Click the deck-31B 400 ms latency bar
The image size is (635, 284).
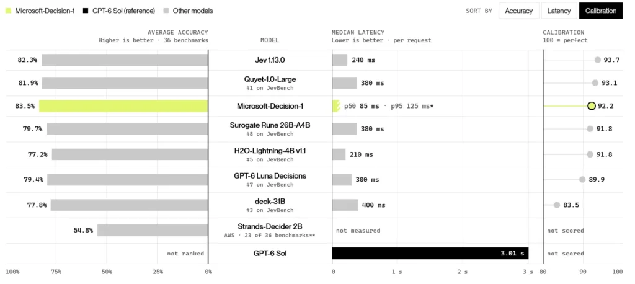click(345, 205)
